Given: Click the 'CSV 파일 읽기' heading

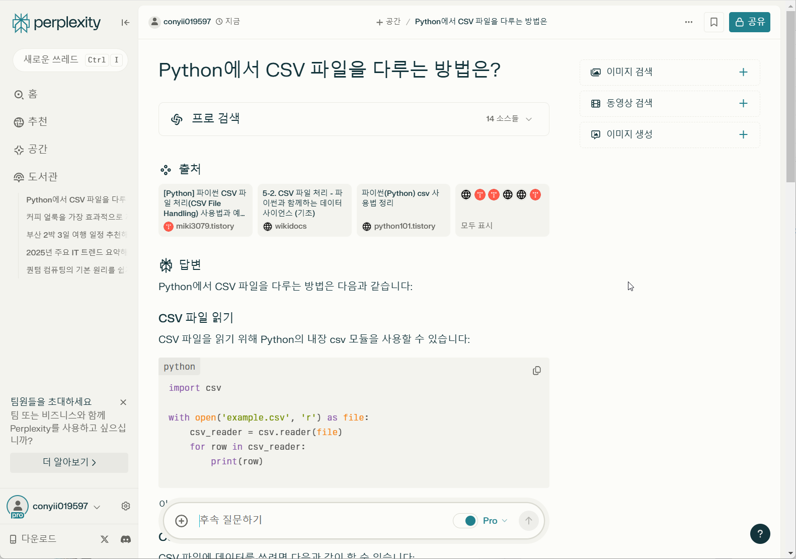Looking at the screenshot, I should (196, 318).
